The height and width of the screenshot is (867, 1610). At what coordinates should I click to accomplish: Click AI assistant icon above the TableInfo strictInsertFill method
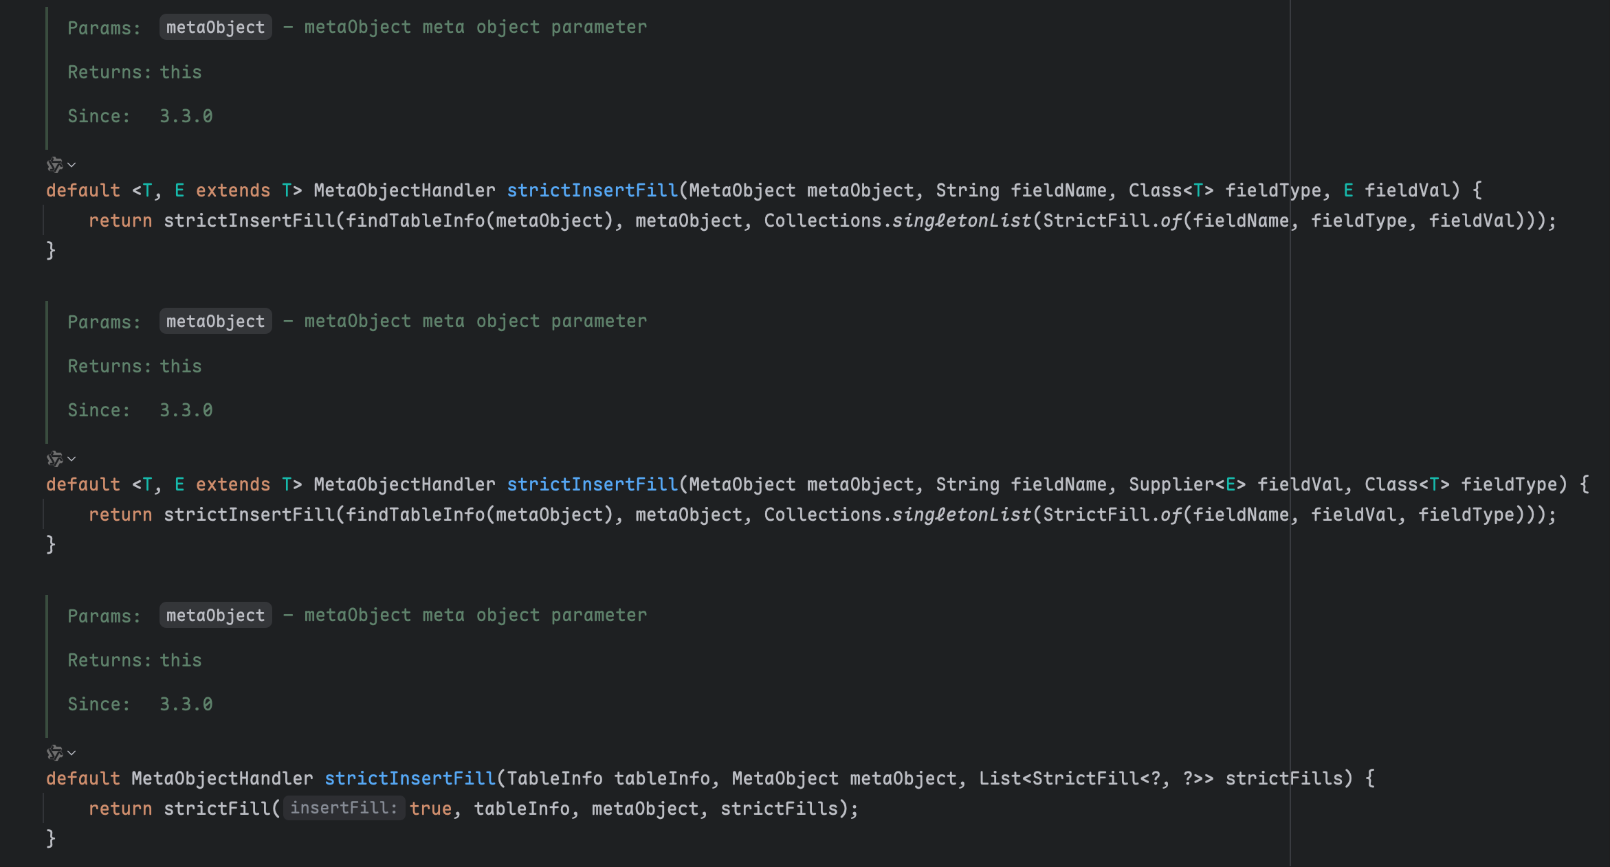(54, 753)
